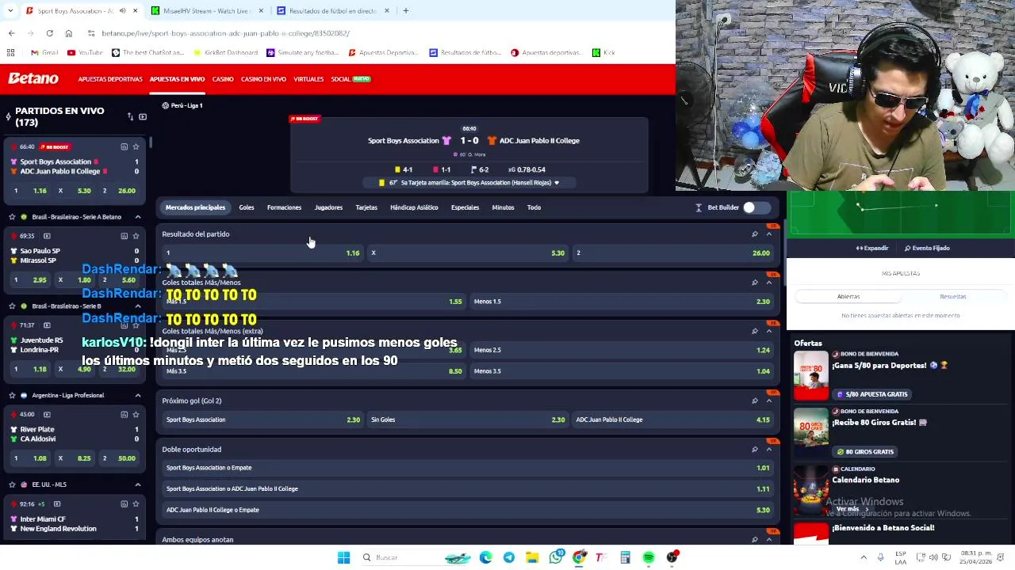The image size is (1015, 570).
Task: Open Telegram from the taskbar
Action: click(509, 557)
